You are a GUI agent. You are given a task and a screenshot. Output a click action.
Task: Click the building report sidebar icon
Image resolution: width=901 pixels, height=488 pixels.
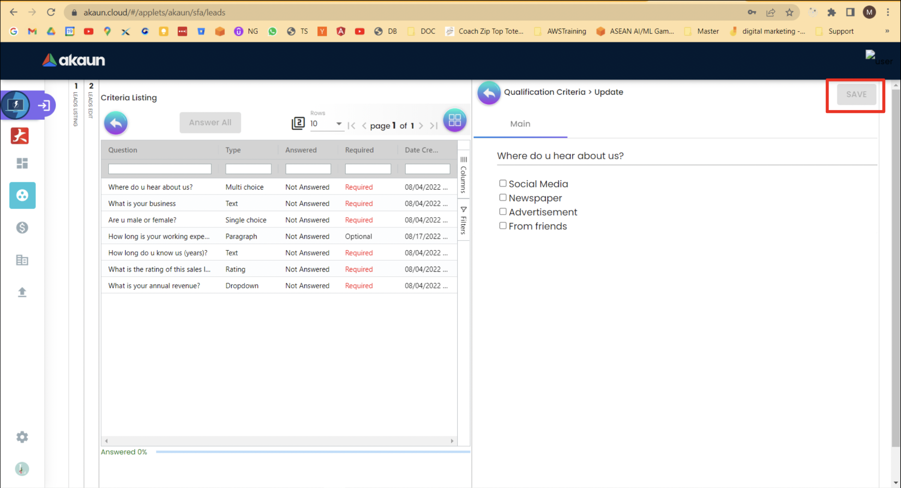click(22, 260)
